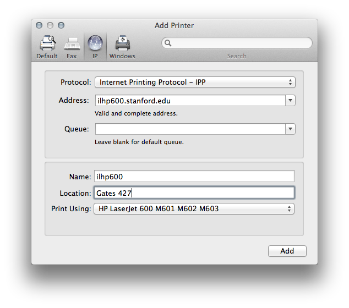The width and height of the screenshot is (349, 308).
Task: Click the magnifying glass search icon
Action: point(168,43)
